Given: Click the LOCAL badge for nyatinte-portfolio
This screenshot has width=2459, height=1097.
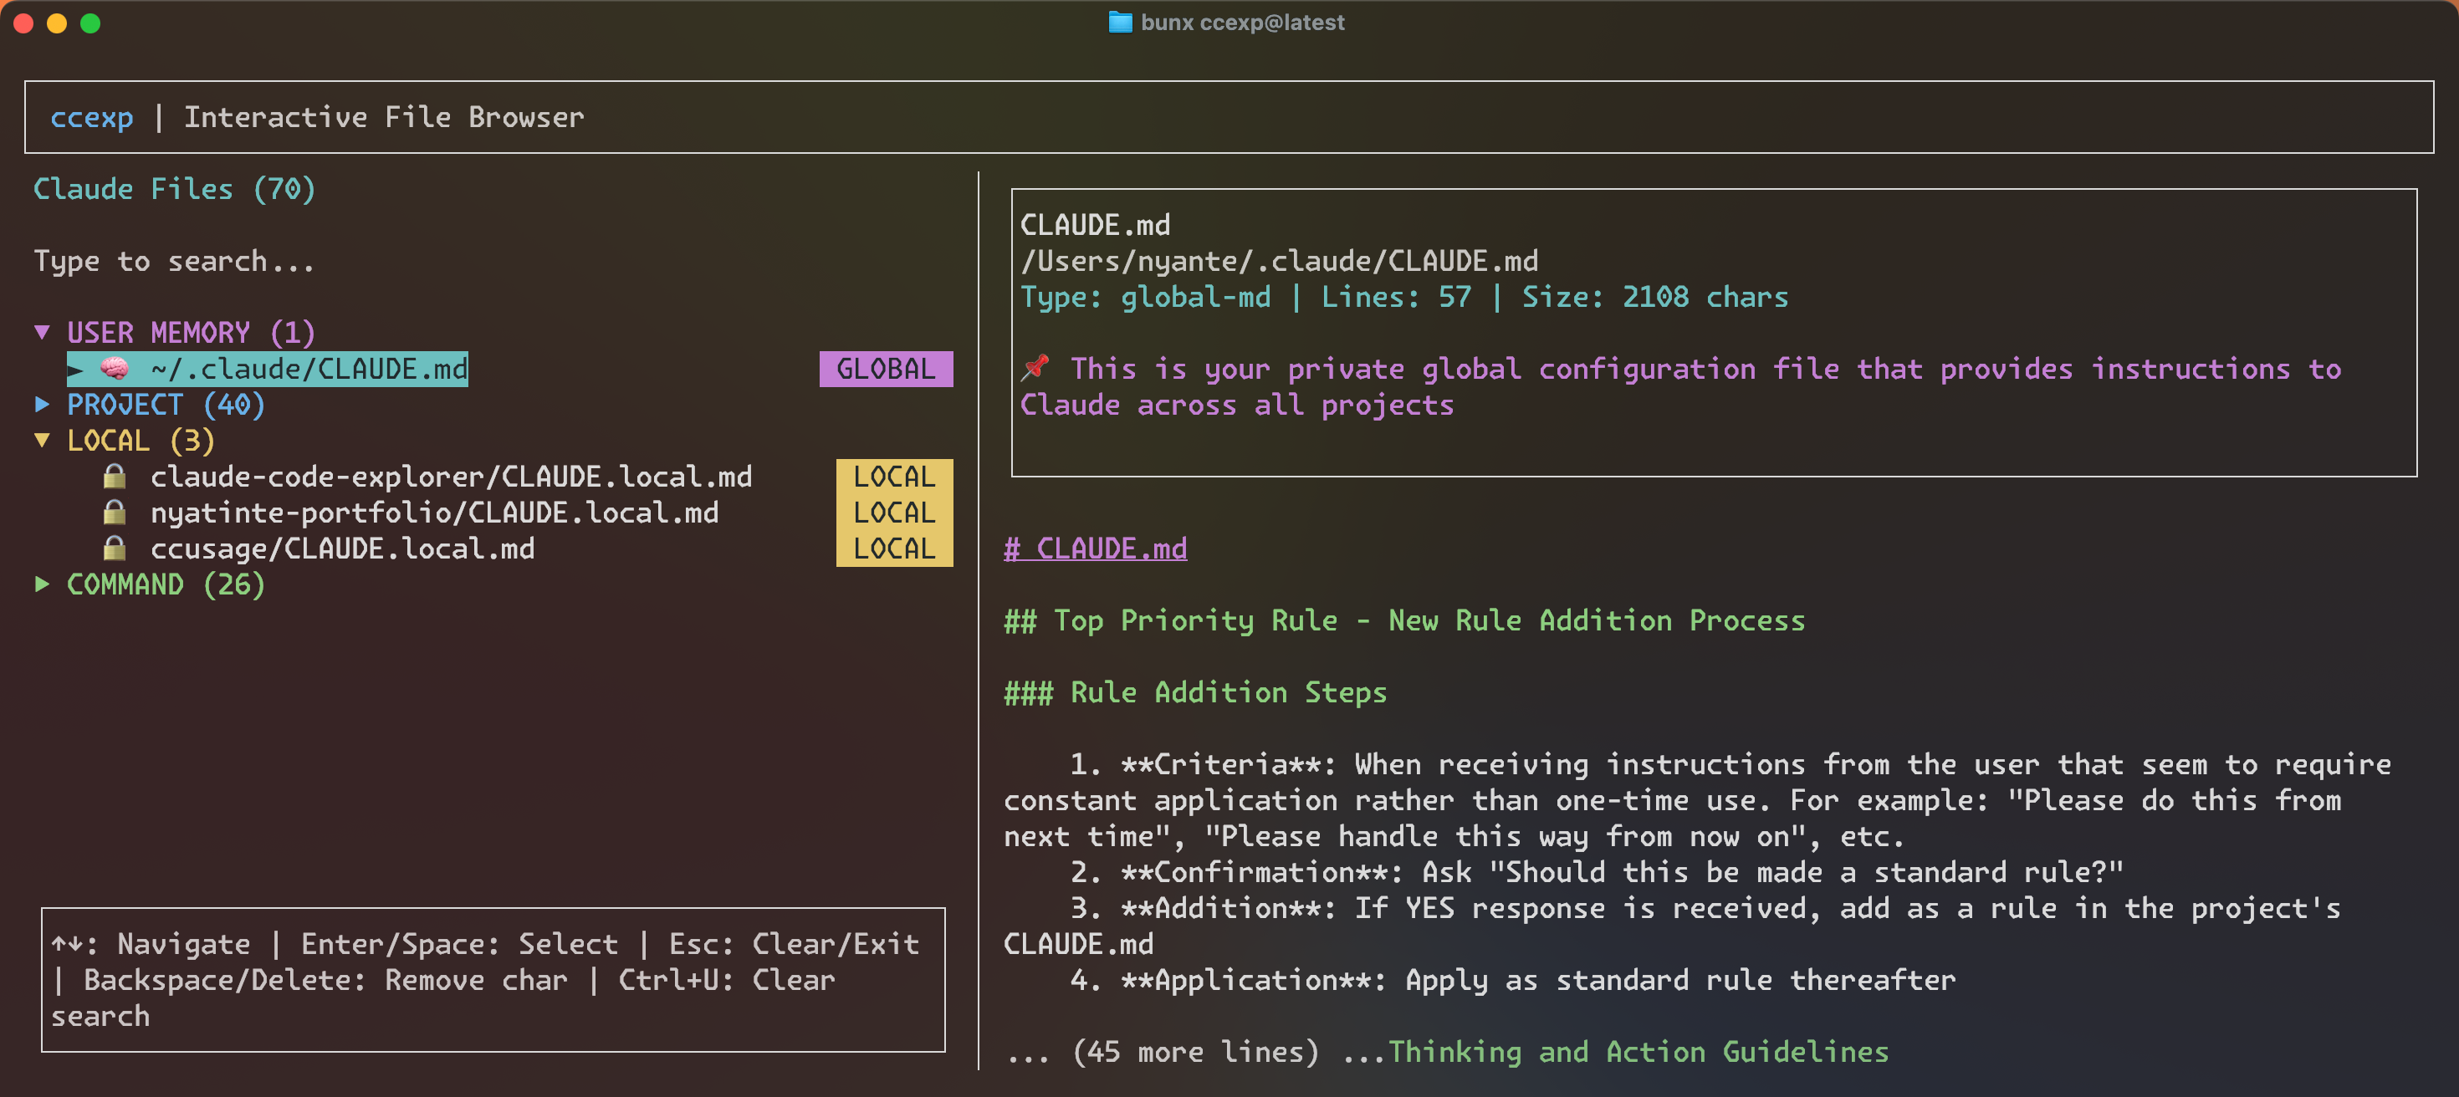Looking at the screenshot, I should pyautogui.click(x=894, y=513).
